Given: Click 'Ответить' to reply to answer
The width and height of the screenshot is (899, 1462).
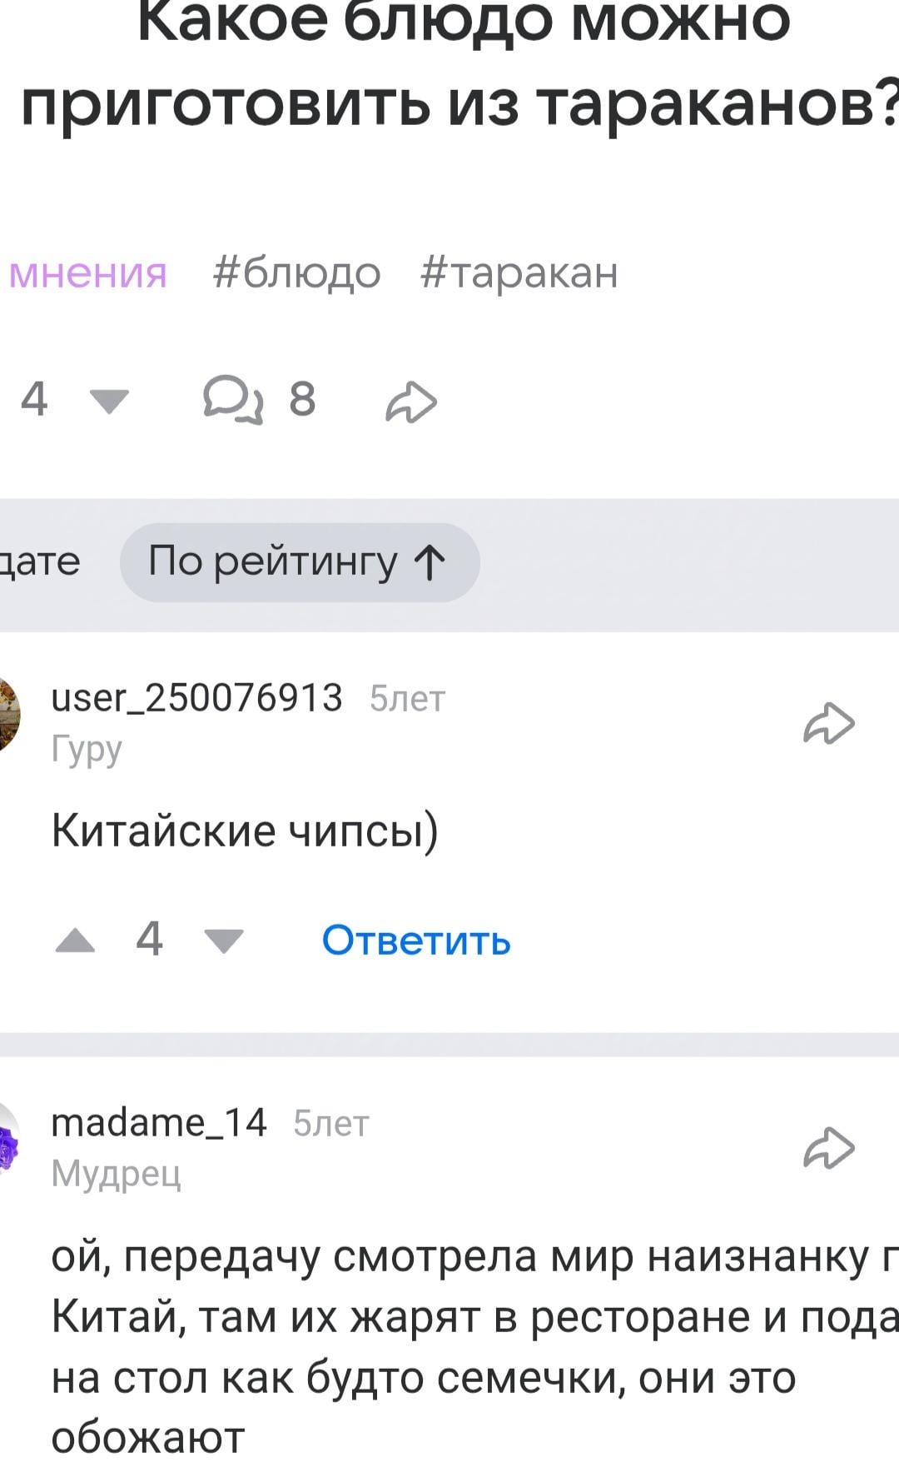Looking at the screenshot, I should click(415, 941).
